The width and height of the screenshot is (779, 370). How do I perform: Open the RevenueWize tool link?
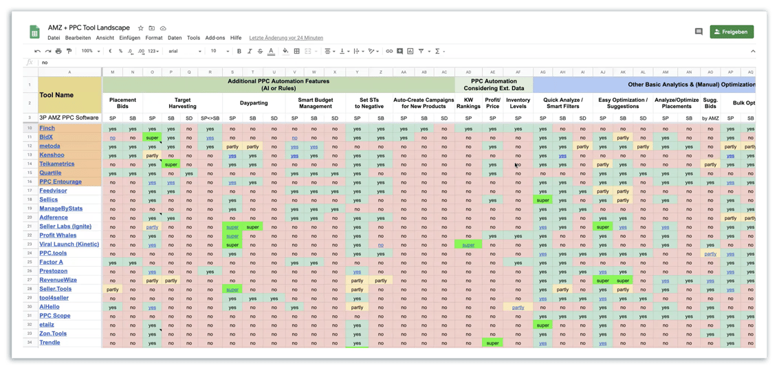(x=58, y=280)
